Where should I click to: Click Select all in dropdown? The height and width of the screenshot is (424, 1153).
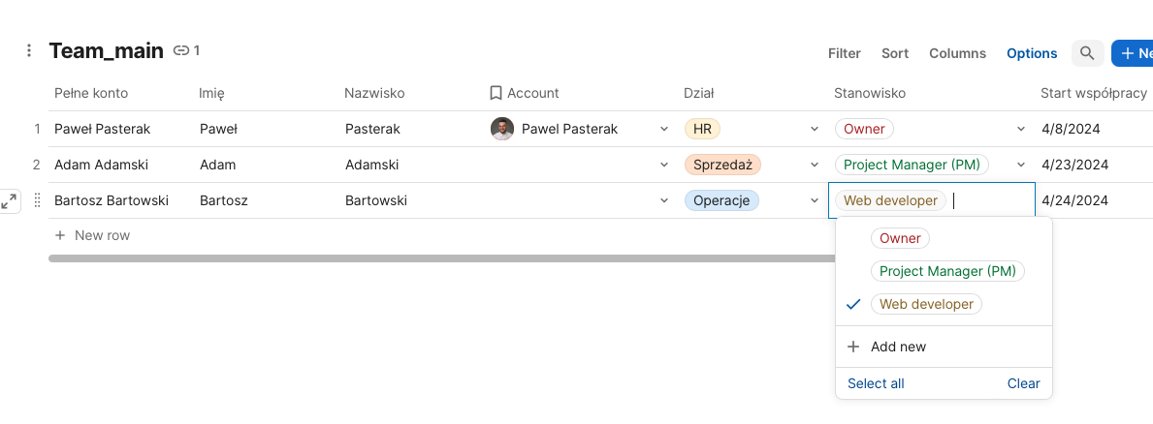tap(876, 383)
